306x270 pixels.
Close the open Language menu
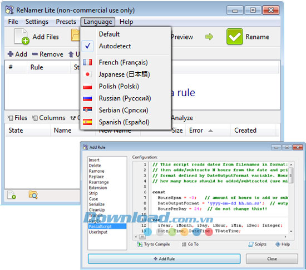(98, 22)
